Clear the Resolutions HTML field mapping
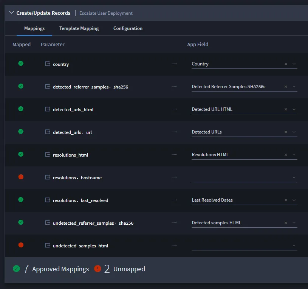 pos(286,155)
